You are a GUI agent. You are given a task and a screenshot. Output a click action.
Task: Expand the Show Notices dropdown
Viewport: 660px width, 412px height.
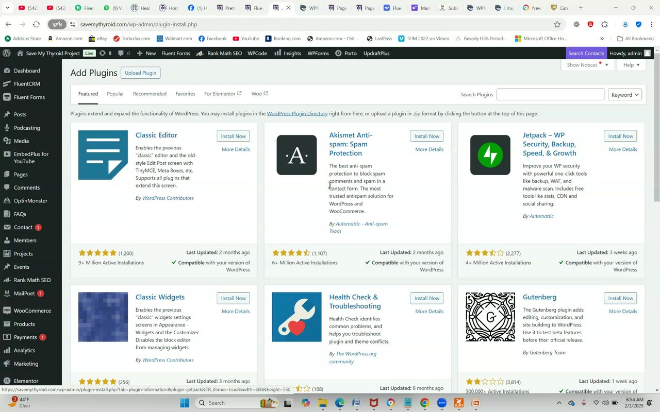[x=587, y=65]
